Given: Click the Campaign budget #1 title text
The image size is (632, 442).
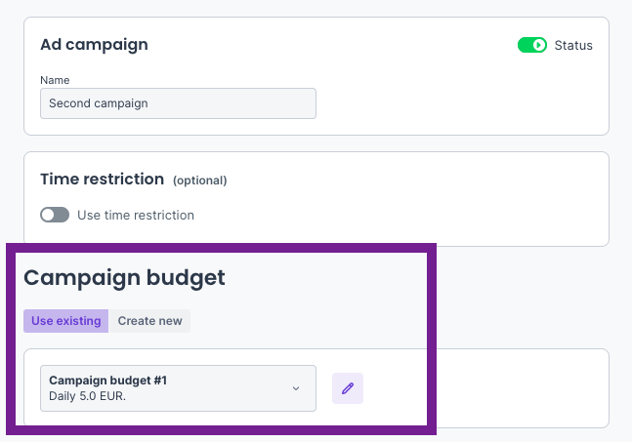Looking at the screenshot, I should [107, 381].
